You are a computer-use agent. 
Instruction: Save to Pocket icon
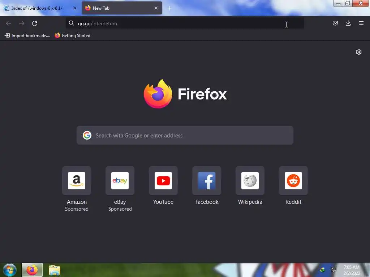tap(335, 23)
